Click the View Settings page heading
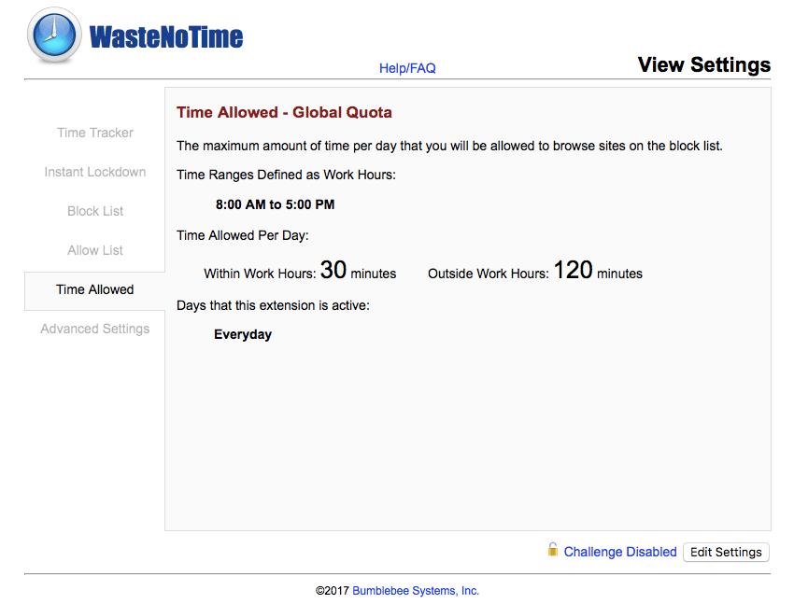This screenshot has height=604, width=794. tap(703, 64)
